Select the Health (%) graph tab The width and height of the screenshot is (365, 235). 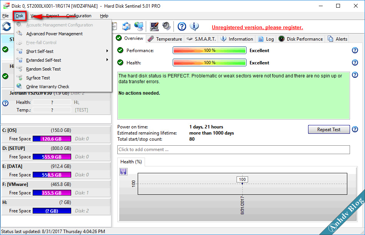[131, 162]
